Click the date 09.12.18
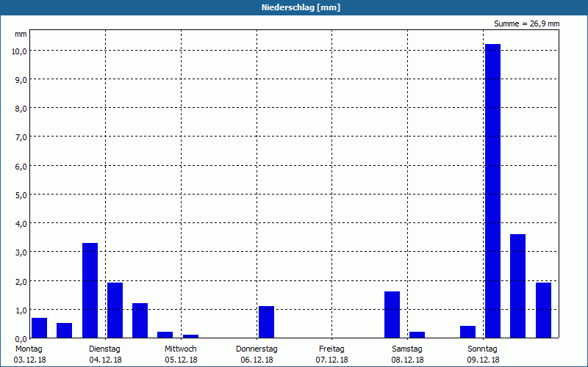This screenshot has width=588, height=367. 484,360
